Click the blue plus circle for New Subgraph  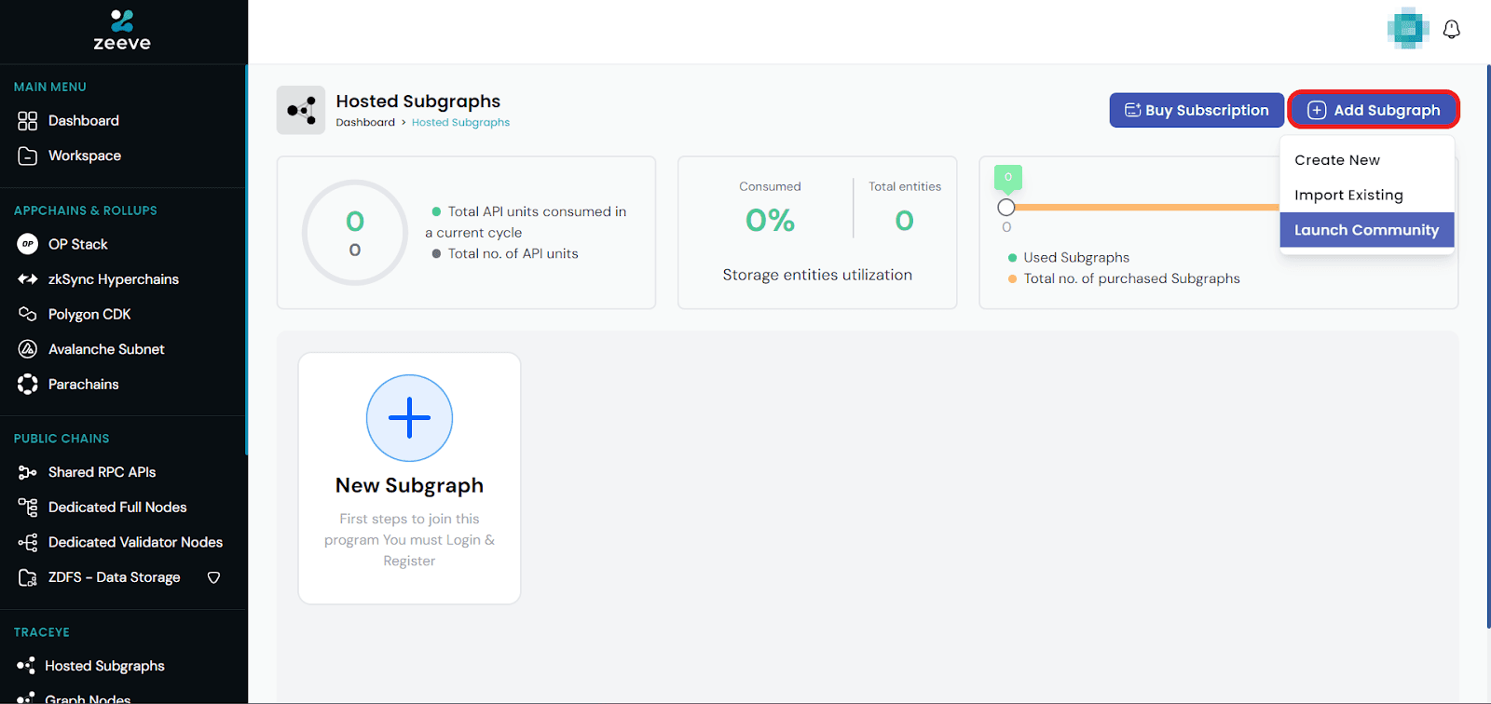tap(409, 418)
